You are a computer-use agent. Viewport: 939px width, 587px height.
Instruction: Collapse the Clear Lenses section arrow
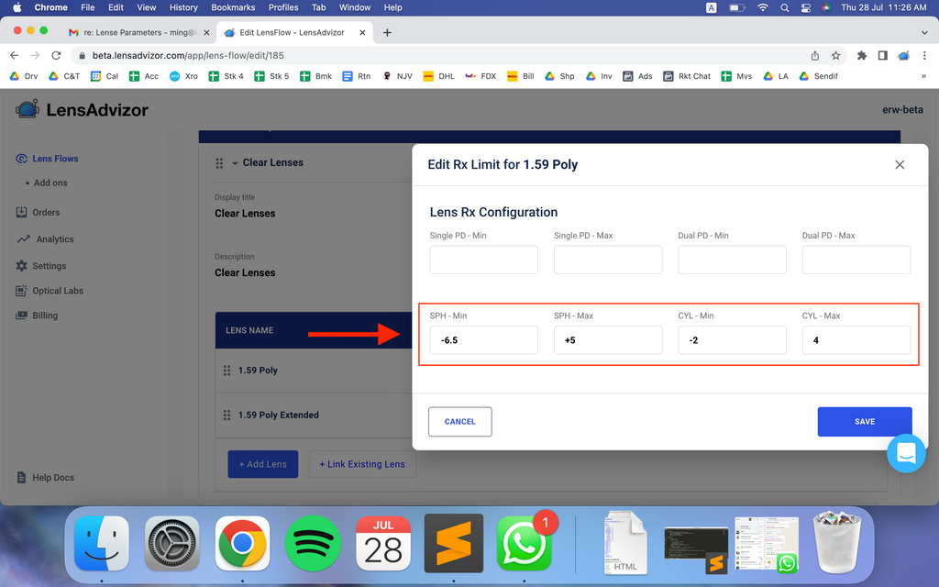235,163
